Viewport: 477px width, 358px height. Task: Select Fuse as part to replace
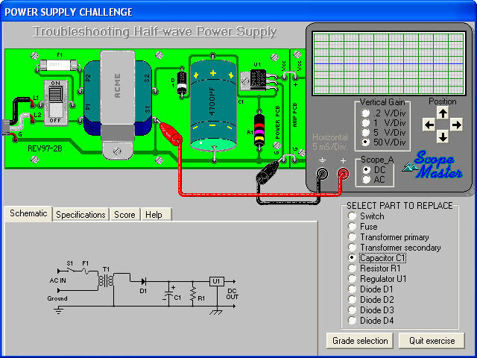(x=363, y=227)
